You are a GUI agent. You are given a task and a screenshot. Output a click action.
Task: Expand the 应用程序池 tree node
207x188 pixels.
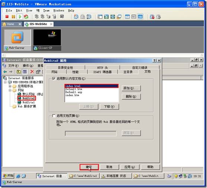[x=10, y=86]
